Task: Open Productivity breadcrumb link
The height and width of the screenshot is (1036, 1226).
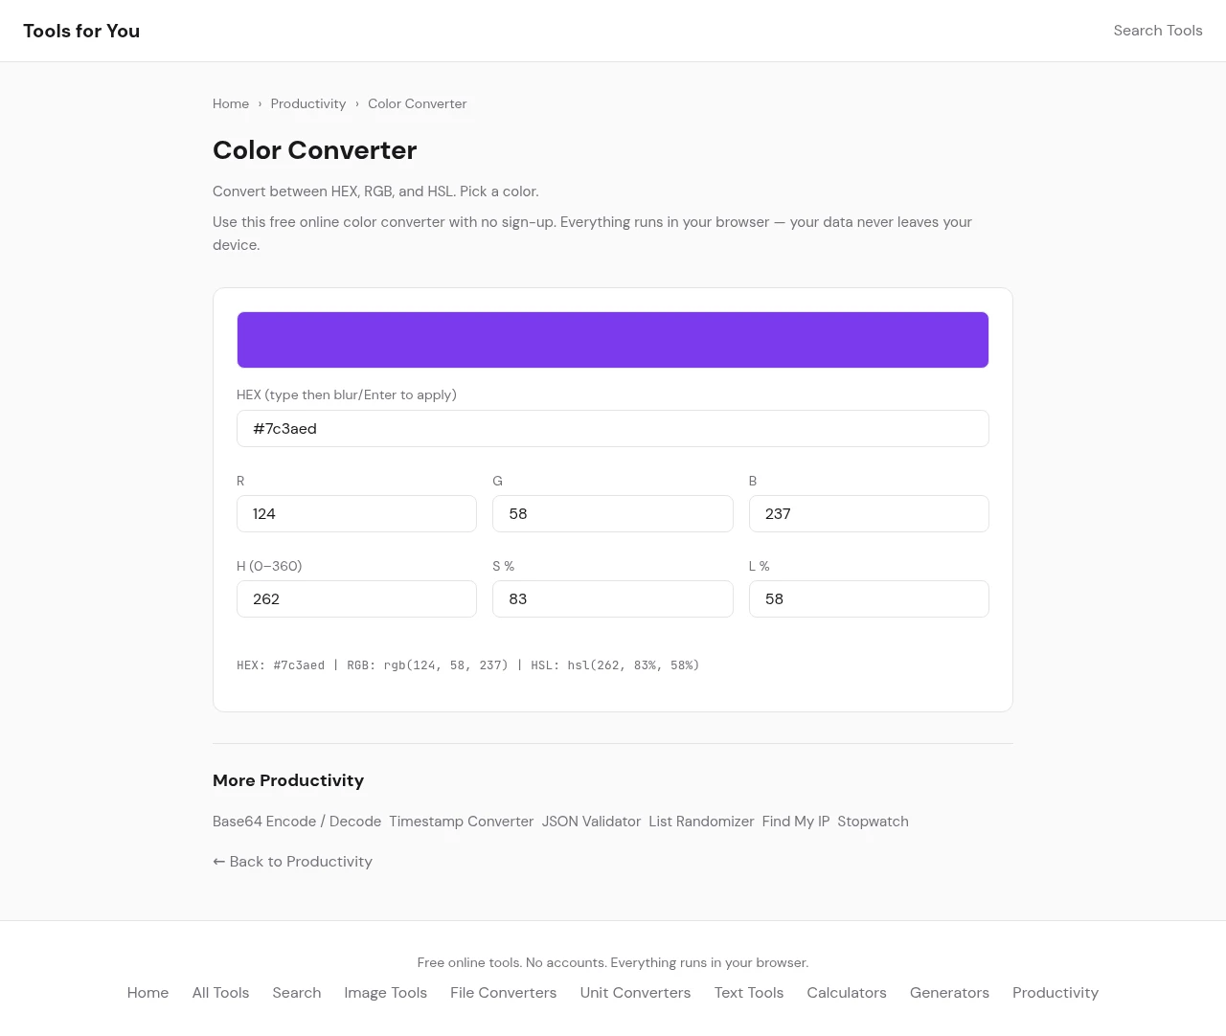Action: tap(307, 103)
